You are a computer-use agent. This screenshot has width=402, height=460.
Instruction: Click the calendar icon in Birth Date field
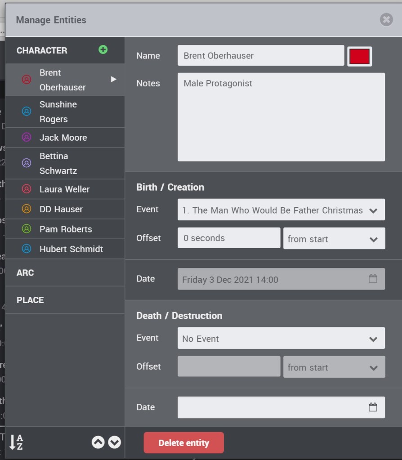pos(373,279)
